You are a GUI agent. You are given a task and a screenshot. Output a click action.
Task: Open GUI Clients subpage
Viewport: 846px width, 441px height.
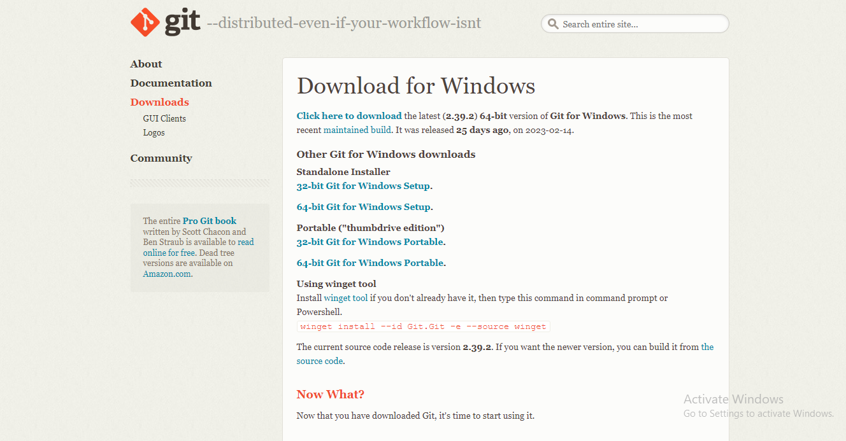[x=164, y=118]
